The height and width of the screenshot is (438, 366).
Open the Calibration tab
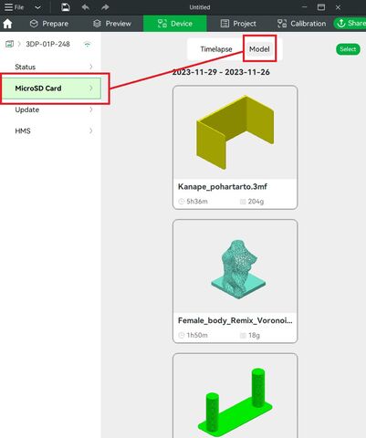[301, 24]
